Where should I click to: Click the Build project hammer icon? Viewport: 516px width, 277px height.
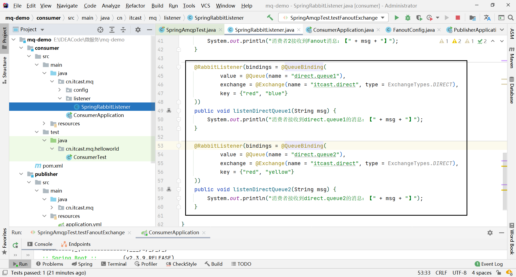coord(270,18)
